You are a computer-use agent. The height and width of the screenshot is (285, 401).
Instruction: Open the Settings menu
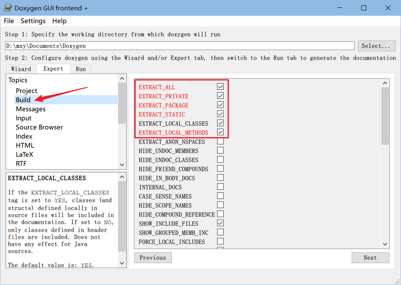[33, 21]
